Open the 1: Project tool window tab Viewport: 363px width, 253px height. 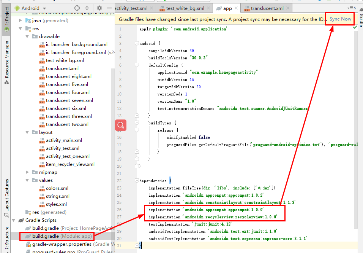coord(7,19)
